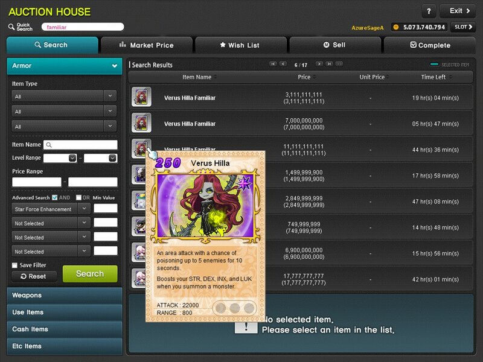Select the 05 hr(s) 47 min(s) listing
This screenshot has width=483, height=362.
coord(301,123)
